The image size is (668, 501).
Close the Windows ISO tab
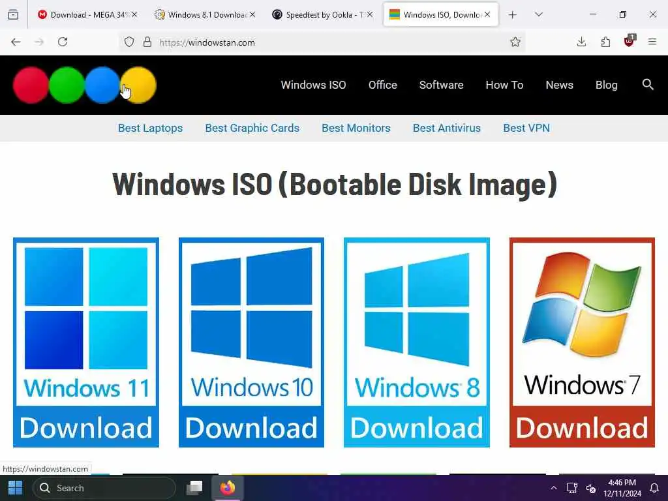pyautogui.click(x=487, y=14)
